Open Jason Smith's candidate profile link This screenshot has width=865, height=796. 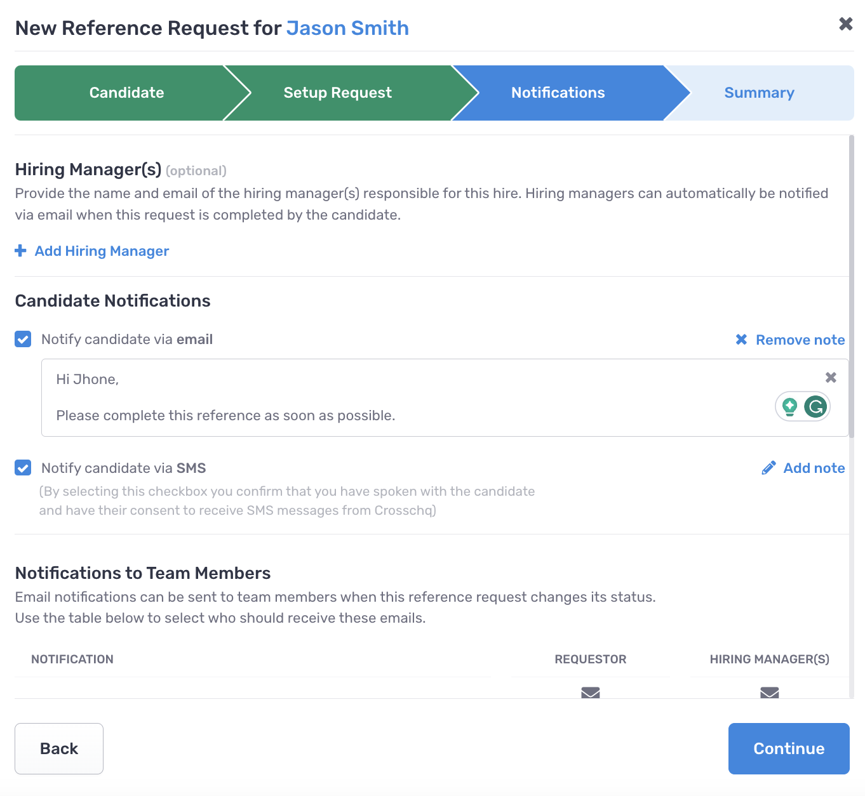click(x=347, y=28)
